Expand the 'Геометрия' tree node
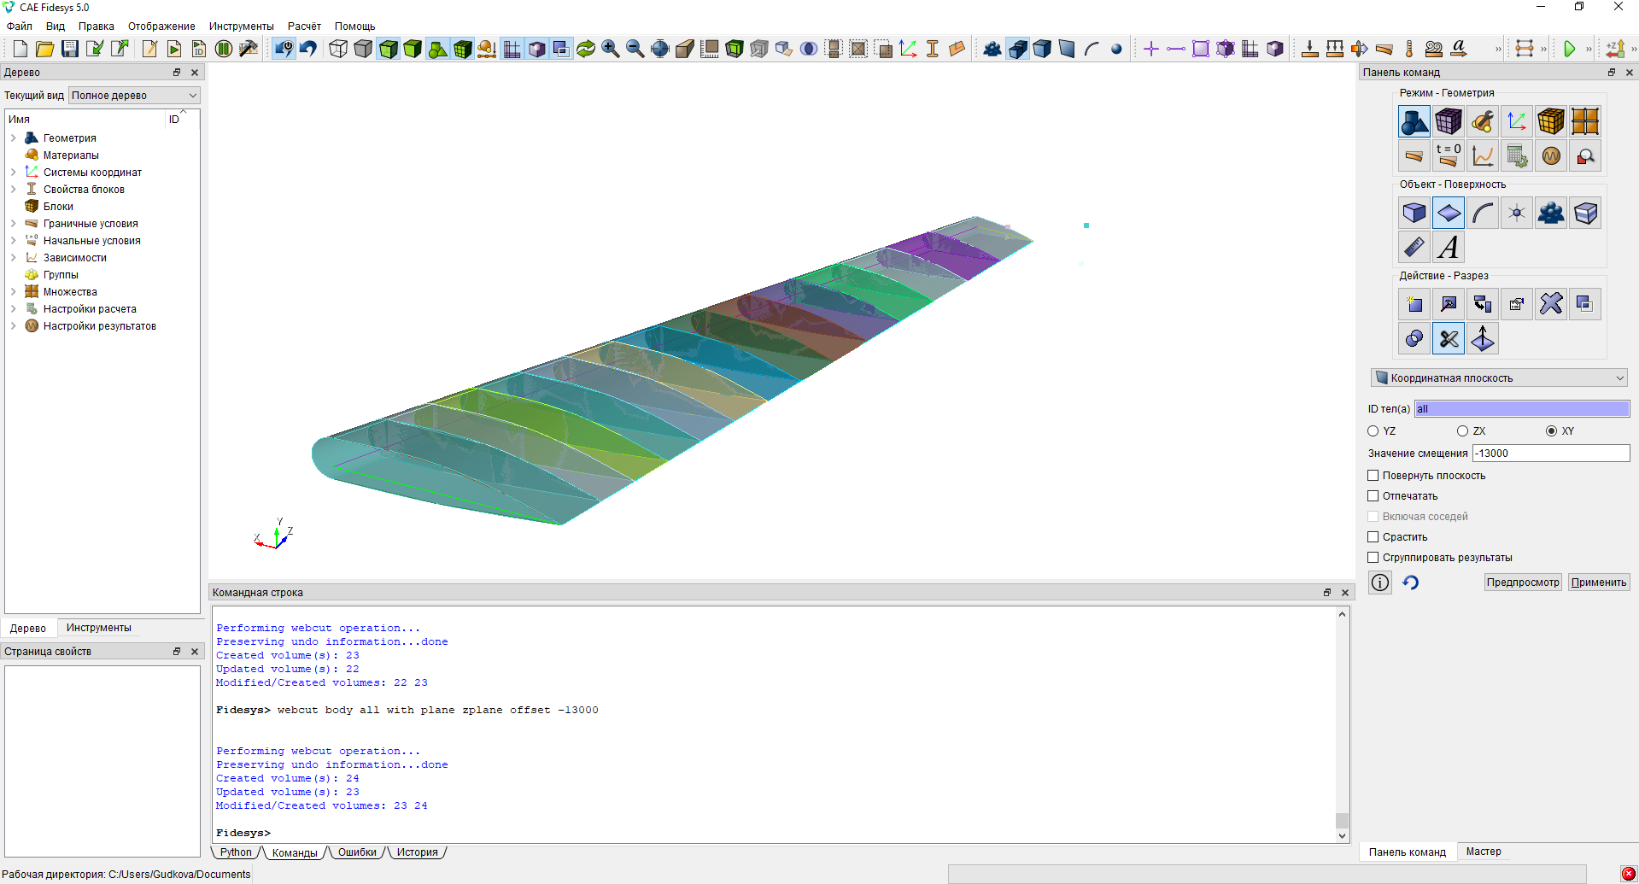1639x884 pixels. pyautogui.click(x=14, y=138)
